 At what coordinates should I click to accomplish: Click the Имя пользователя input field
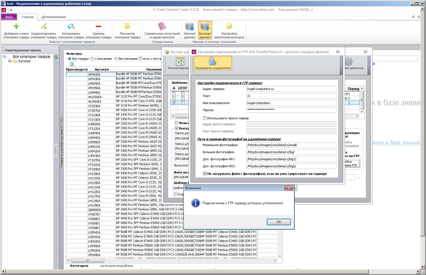(x=291, y=103)
